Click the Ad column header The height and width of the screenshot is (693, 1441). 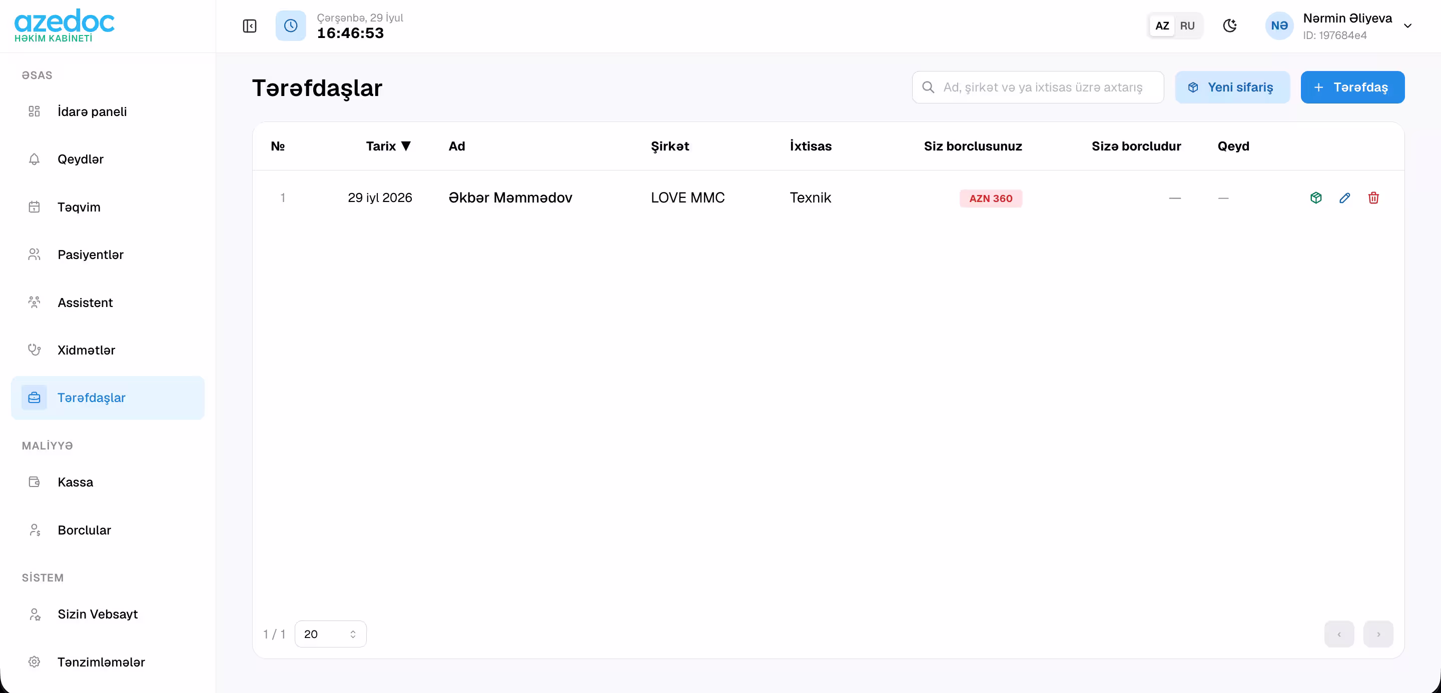456,146
